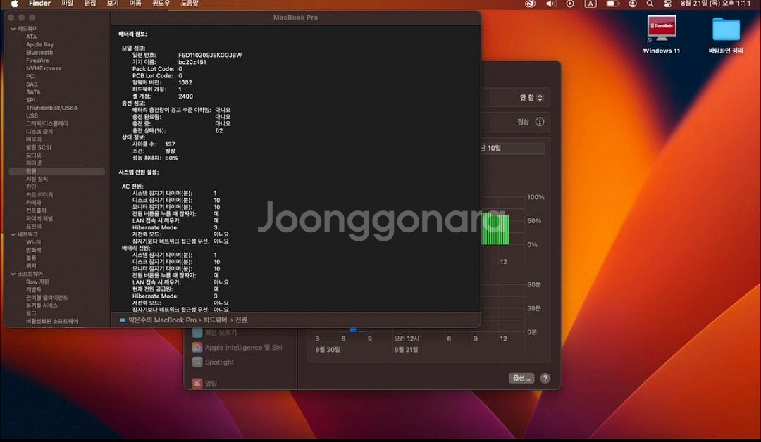Screen dimensions: 761x442
Task: Select FireWire in the sidebar
Action: pyautogui.click(x=37, y=61)
